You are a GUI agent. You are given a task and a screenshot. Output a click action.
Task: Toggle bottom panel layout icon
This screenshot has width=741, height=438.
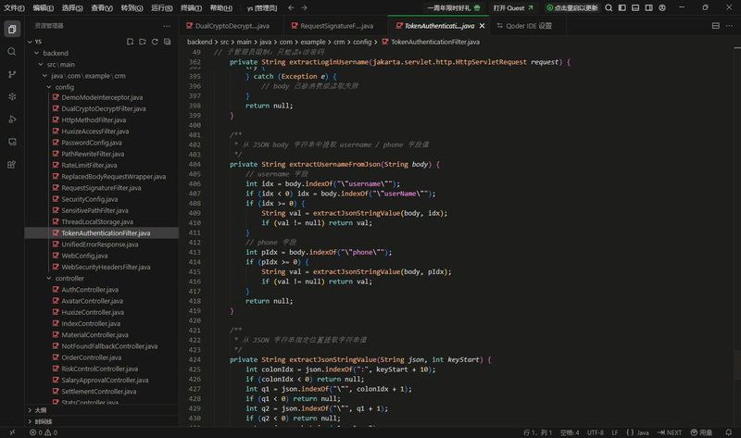tap(635, 7)
